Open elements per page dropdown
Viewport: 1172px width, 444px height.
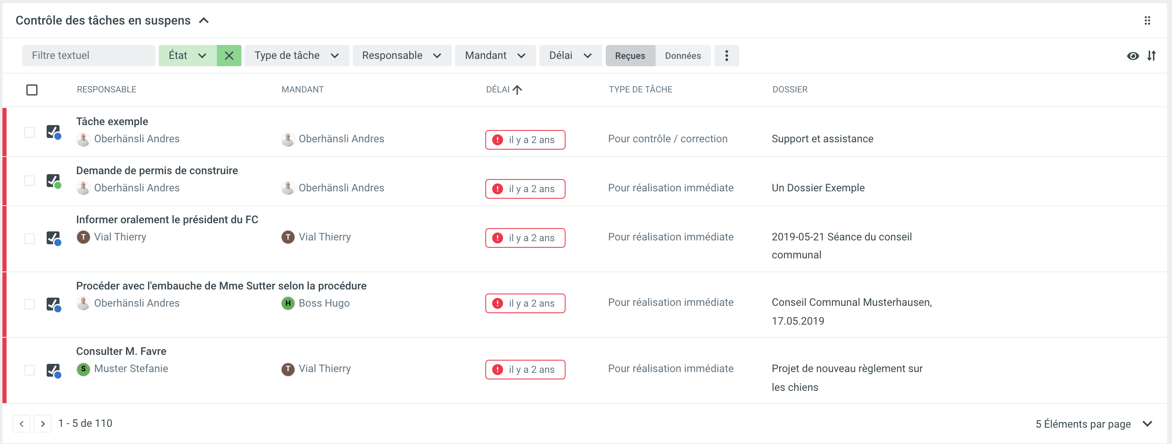coord(1147,424)
